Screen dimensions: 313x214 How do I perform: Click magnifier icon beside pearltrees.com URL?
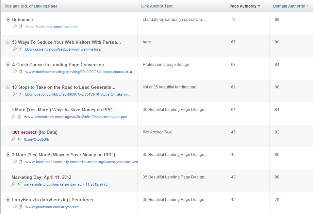(x=15, y=206)
